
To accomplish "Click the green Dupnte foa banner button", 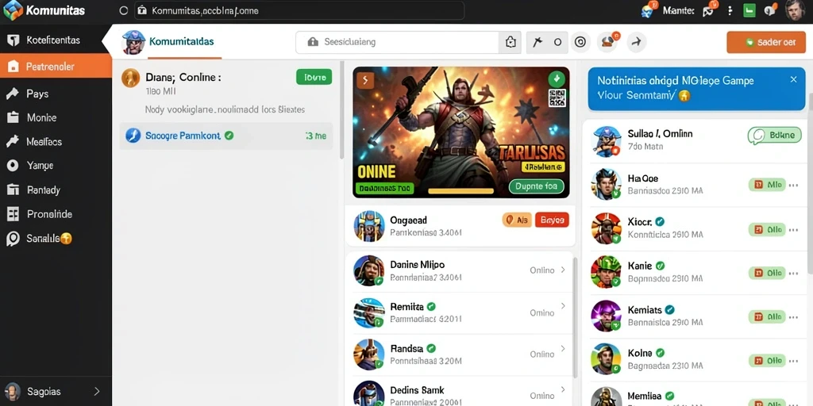I will (x=537, y=186).
